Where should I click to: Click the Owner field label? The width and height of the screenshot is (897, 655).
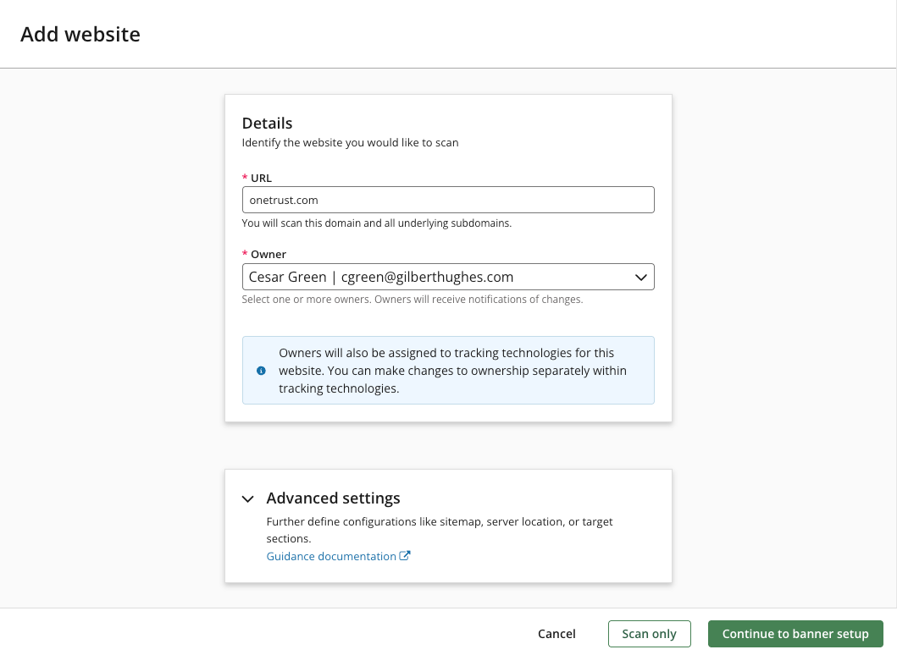coord(269,255)
